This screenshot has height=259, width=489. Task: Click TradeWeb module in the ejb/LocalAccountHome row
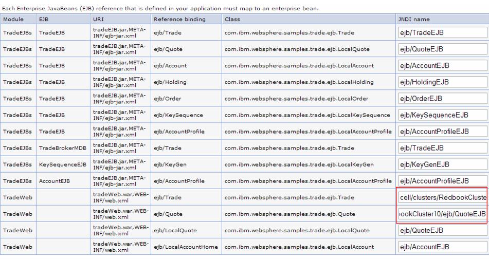tap(17, 247)
